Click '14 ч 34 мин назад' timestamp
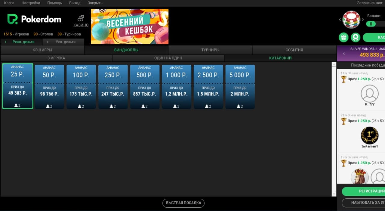385x211 pixels. (354, 73)
